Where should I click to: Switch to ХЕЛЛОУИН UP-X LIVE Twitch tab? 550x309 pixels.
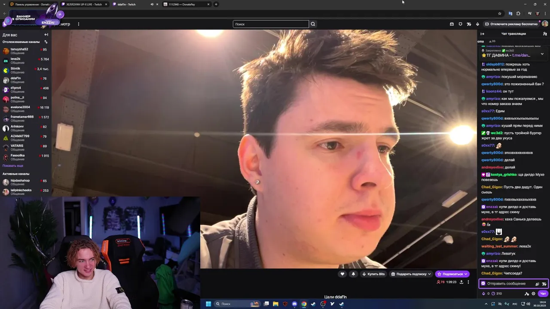tap(84, 4)
